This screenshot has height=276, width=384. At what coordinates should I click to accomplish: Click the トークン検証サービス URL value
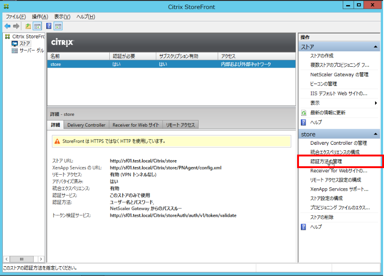(x=173, y=215)
